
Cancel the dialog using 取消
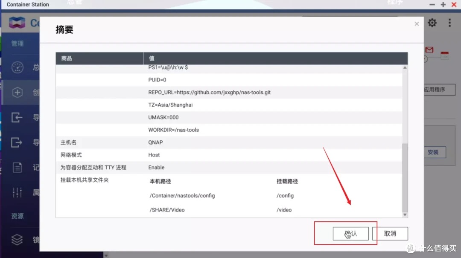[389, 233]
